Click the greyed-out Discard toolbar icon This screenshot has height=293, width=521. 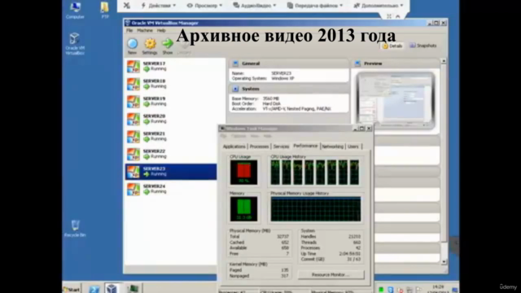(185, 46)
